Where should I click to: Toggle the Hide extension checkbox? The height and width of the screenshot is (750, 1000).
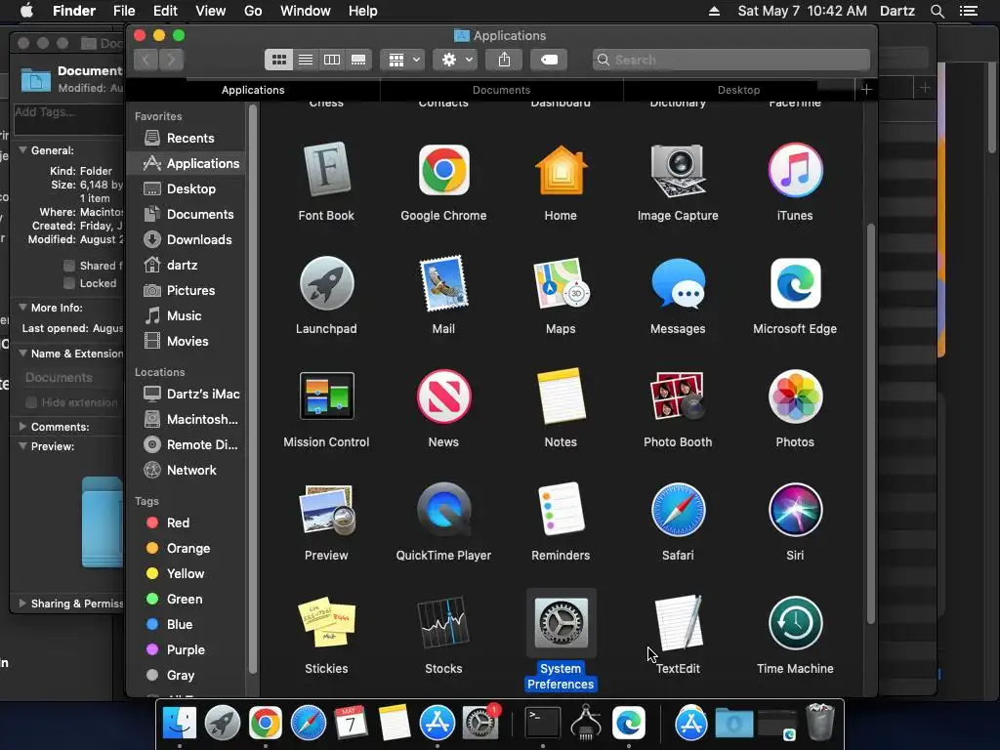tap(30, 402)
